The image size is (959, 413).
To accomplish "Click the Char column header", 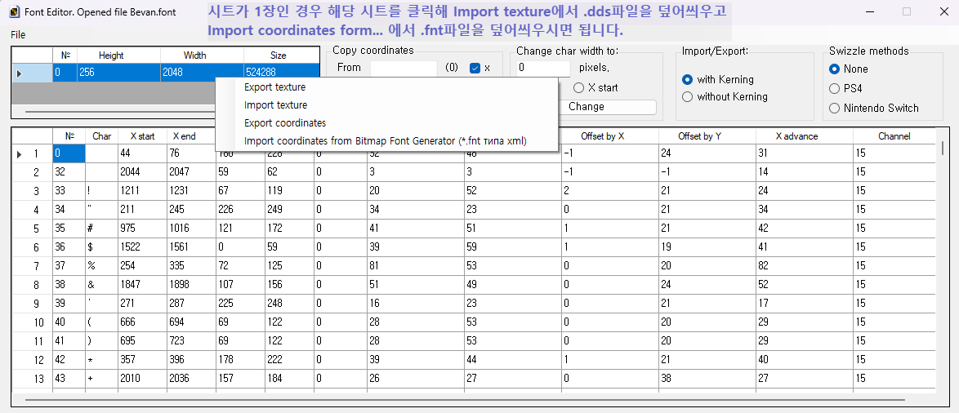I will [x=101, y=136].
